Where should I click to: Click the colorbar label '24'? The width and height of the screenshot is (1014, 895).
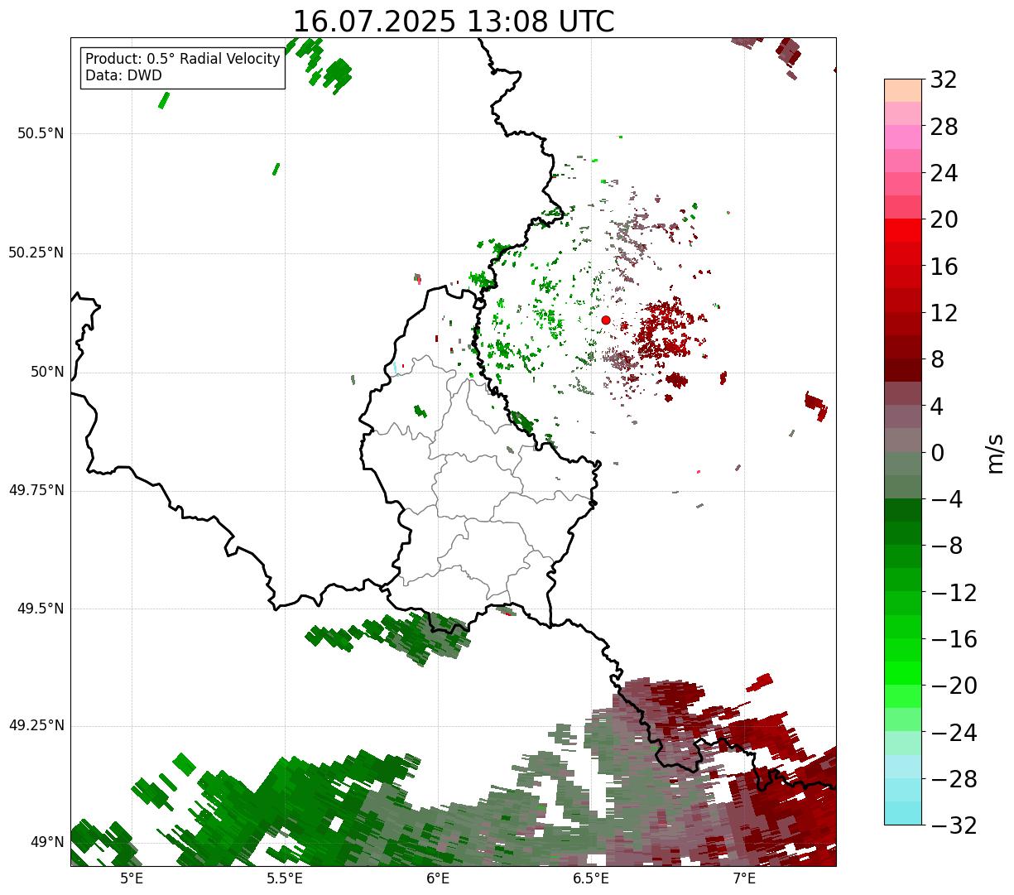[944, 173]
